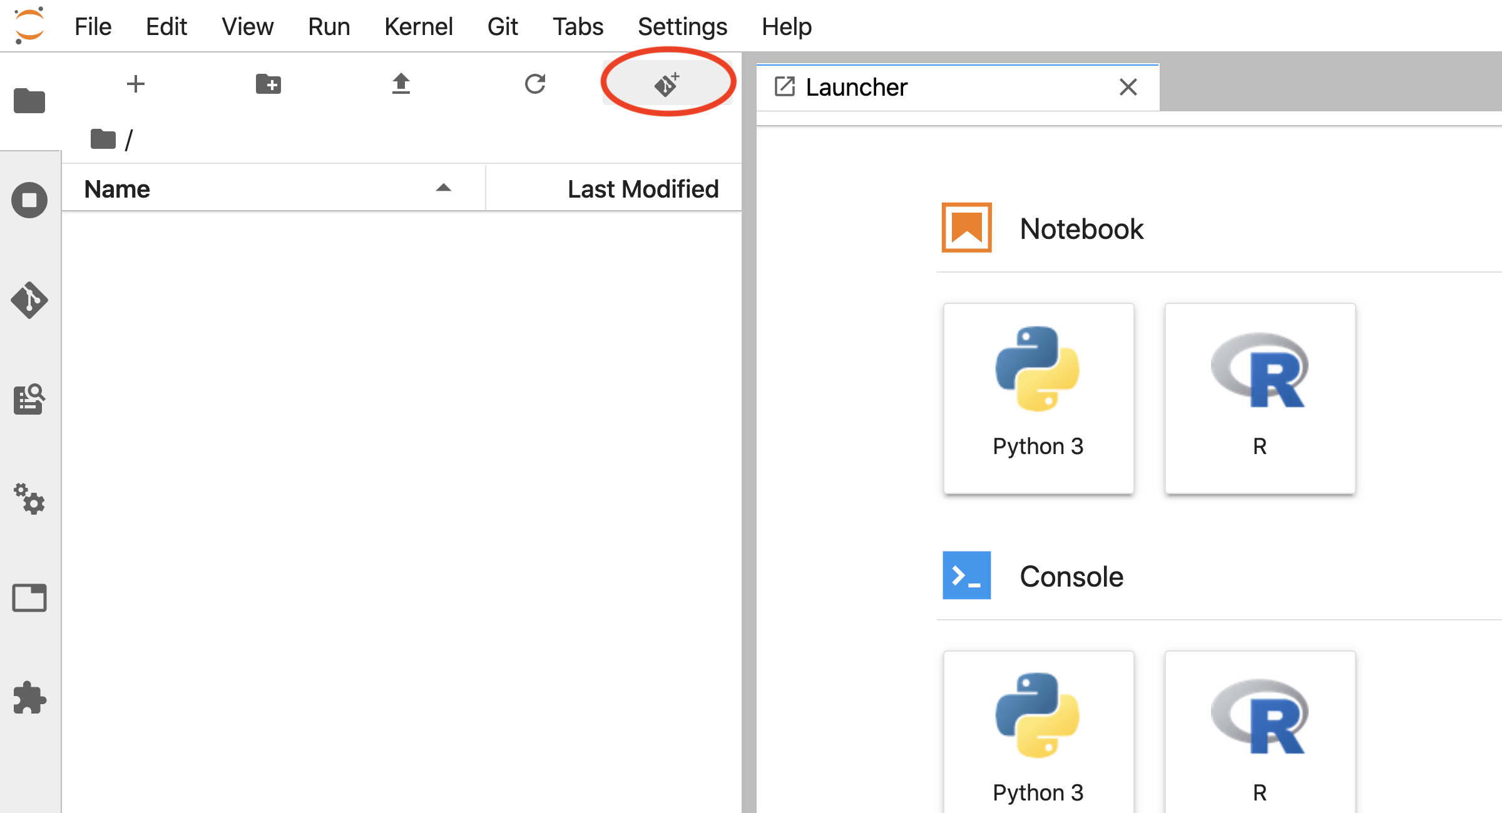
Task: Launch R Notebook kernel
Action: [1259, 398]
